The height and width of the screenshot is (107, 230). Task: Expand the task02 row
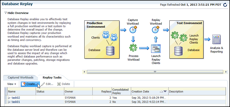coord(9,98)
